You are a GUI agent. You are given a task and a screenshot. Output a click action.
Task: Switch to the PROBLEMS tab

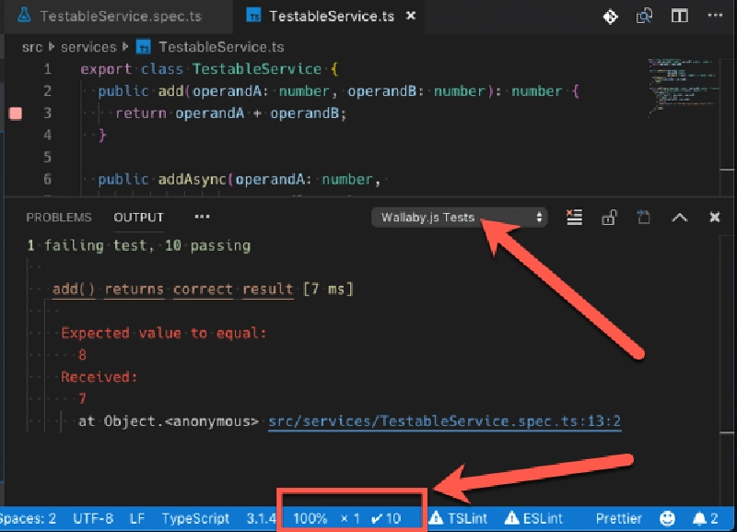[59, 217]
